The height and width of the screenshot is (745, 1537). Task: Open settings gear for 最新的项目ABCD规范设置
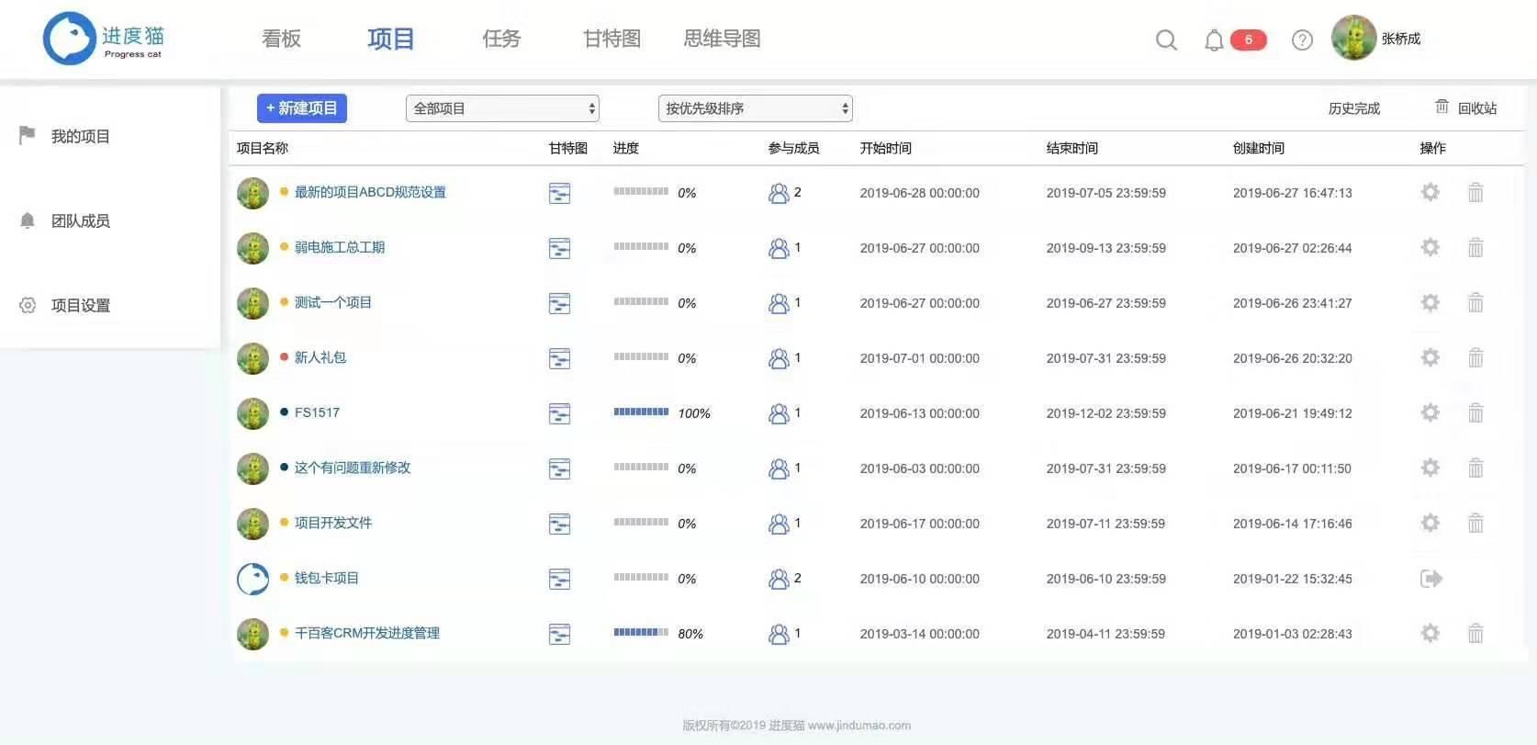coord(1430,192)
